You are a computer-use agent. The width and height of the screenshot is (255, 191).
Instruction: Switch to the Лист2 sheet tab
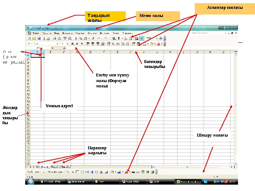tap(55, 167)
